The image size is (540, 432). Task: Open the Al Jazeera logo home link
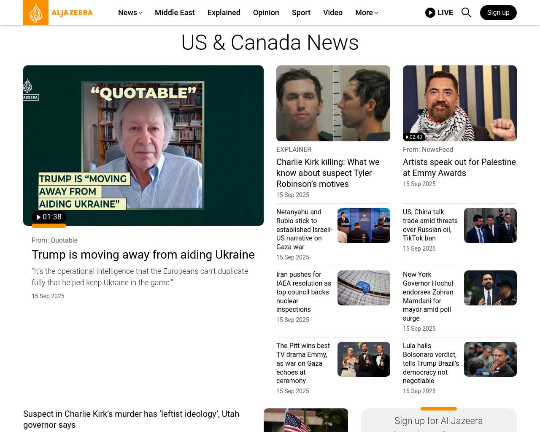coord(58,13)
